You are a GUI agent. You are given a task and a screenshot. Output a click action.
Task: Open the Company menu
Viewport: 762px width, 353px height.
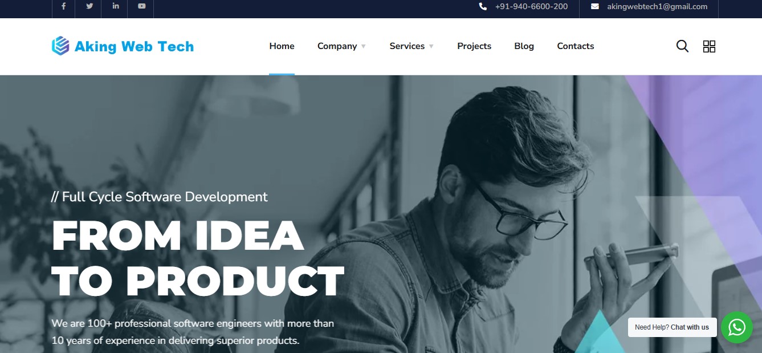tap(337, 46)
